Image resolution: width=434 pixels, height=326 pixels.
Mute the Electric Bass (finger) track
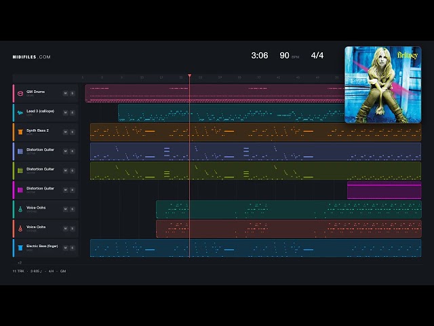coord(65,247)
